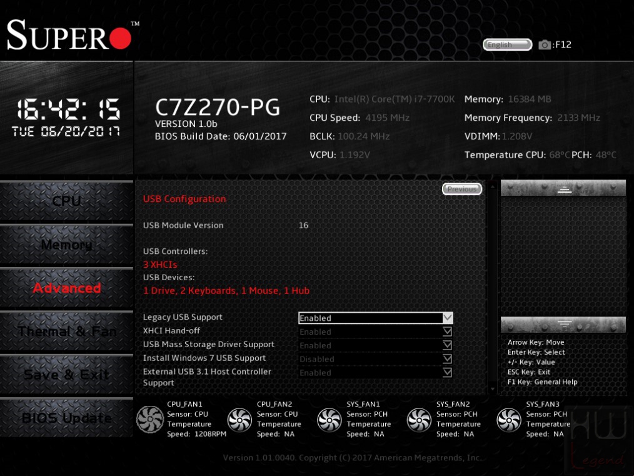Click the CPU Speed 4195 MHz value
Screen dimensions: 634x476
[x=388, y=118]
